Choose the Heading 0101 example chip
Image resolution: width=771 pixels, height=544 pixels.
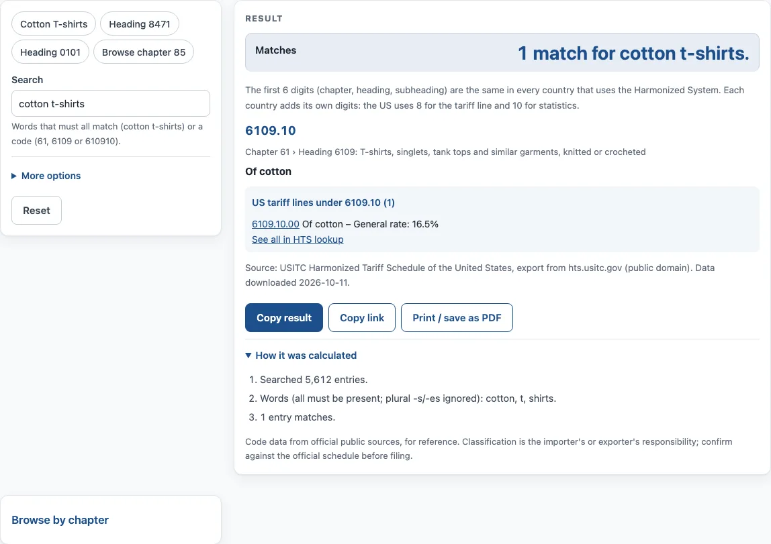tap(50, 52)
